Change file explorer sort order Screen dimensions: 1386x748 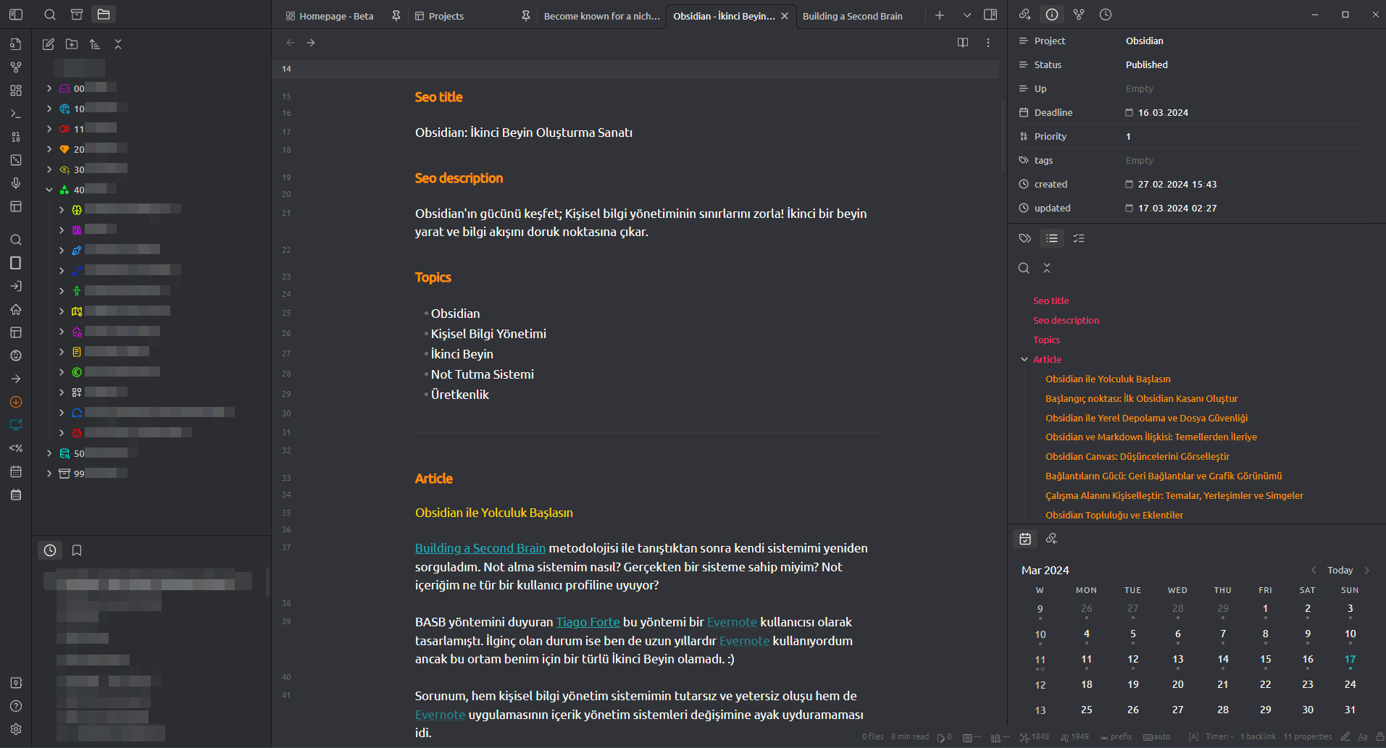point(95,44)
